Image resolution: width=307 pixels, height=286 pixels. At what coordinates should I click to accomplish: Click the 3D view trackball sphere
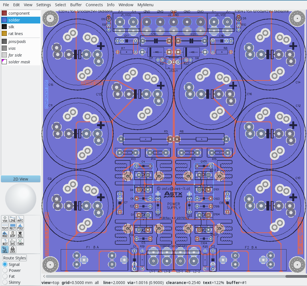(x=20, y=199)
